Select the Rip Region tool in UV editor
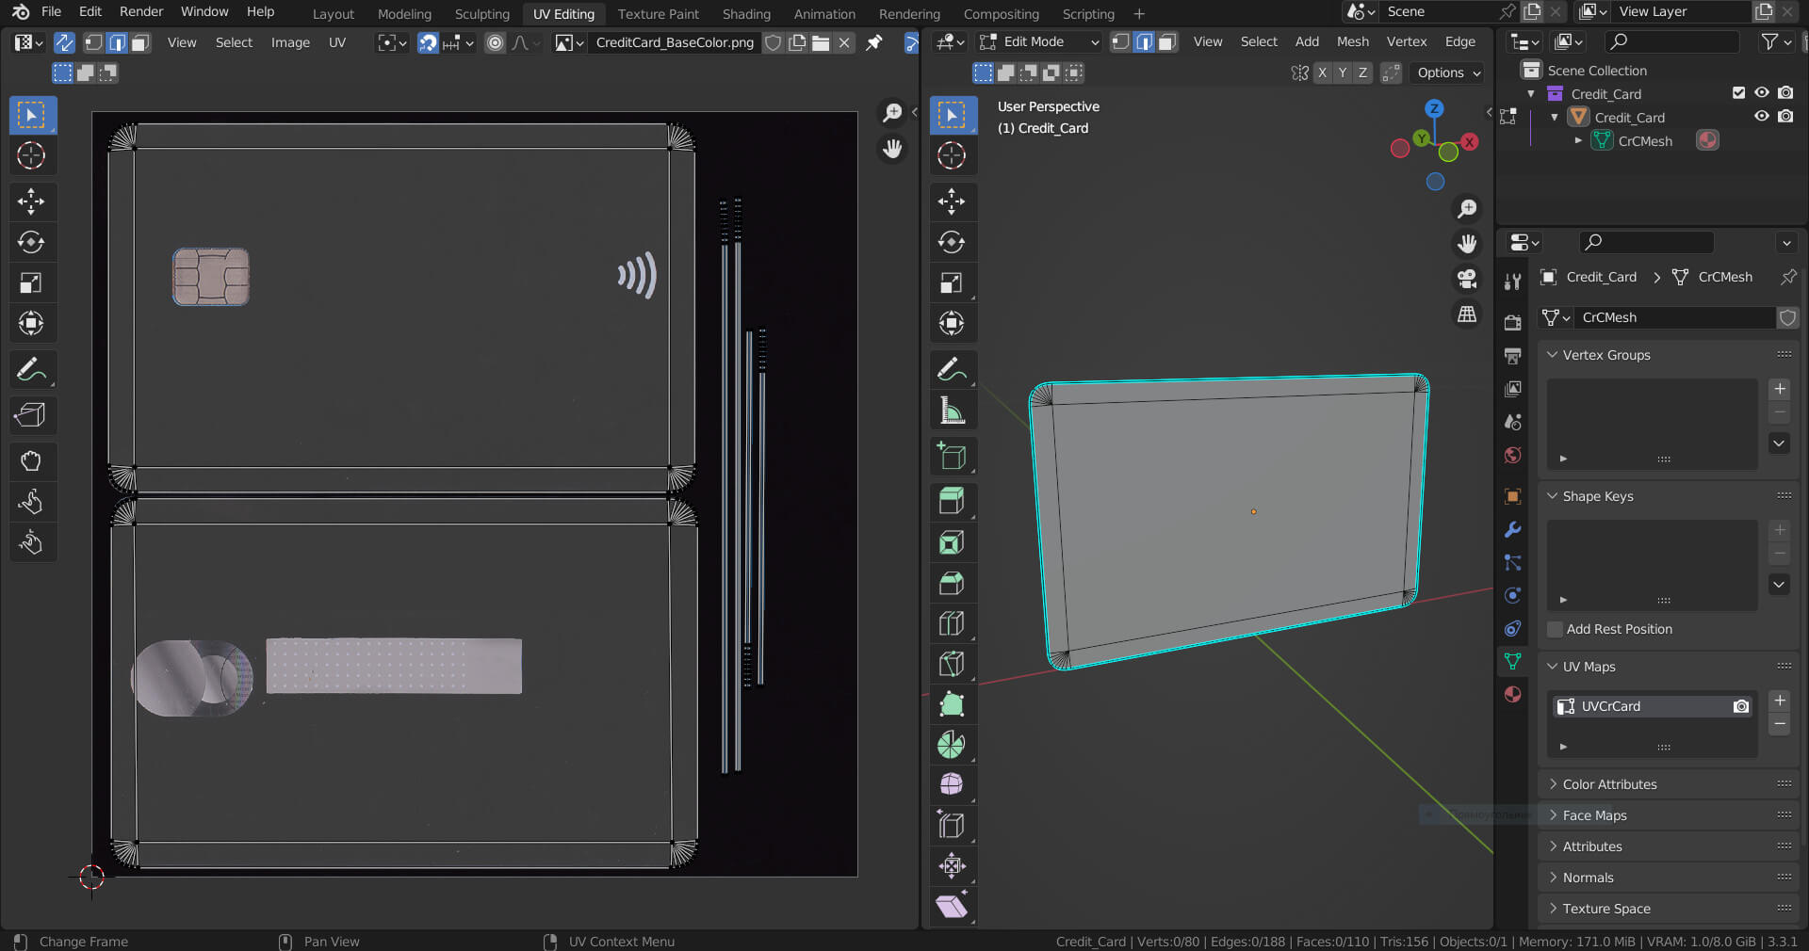Image resolution: width=1809 pixels, height=951 pixels. point(31,415)
